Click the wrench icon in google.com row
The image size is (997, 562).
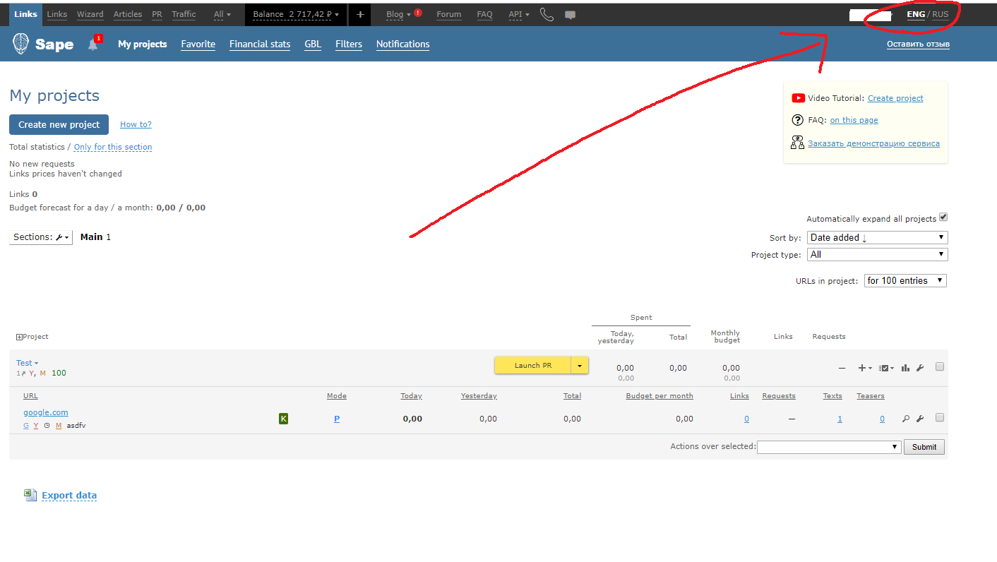tap(920, 419)
